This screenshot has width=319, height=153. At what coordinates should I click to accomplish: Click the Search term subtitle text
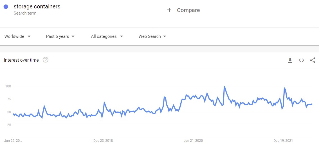25,13
